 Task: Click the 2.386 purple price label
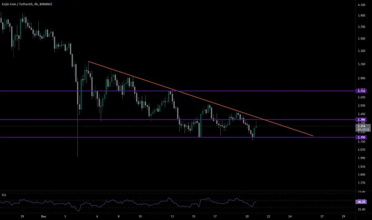coord(361,120)
